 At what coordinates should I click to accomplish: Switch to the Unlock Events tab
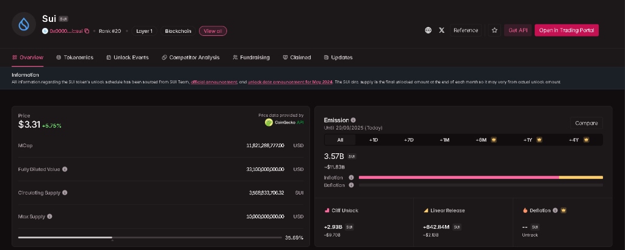[x=128, y=57]
